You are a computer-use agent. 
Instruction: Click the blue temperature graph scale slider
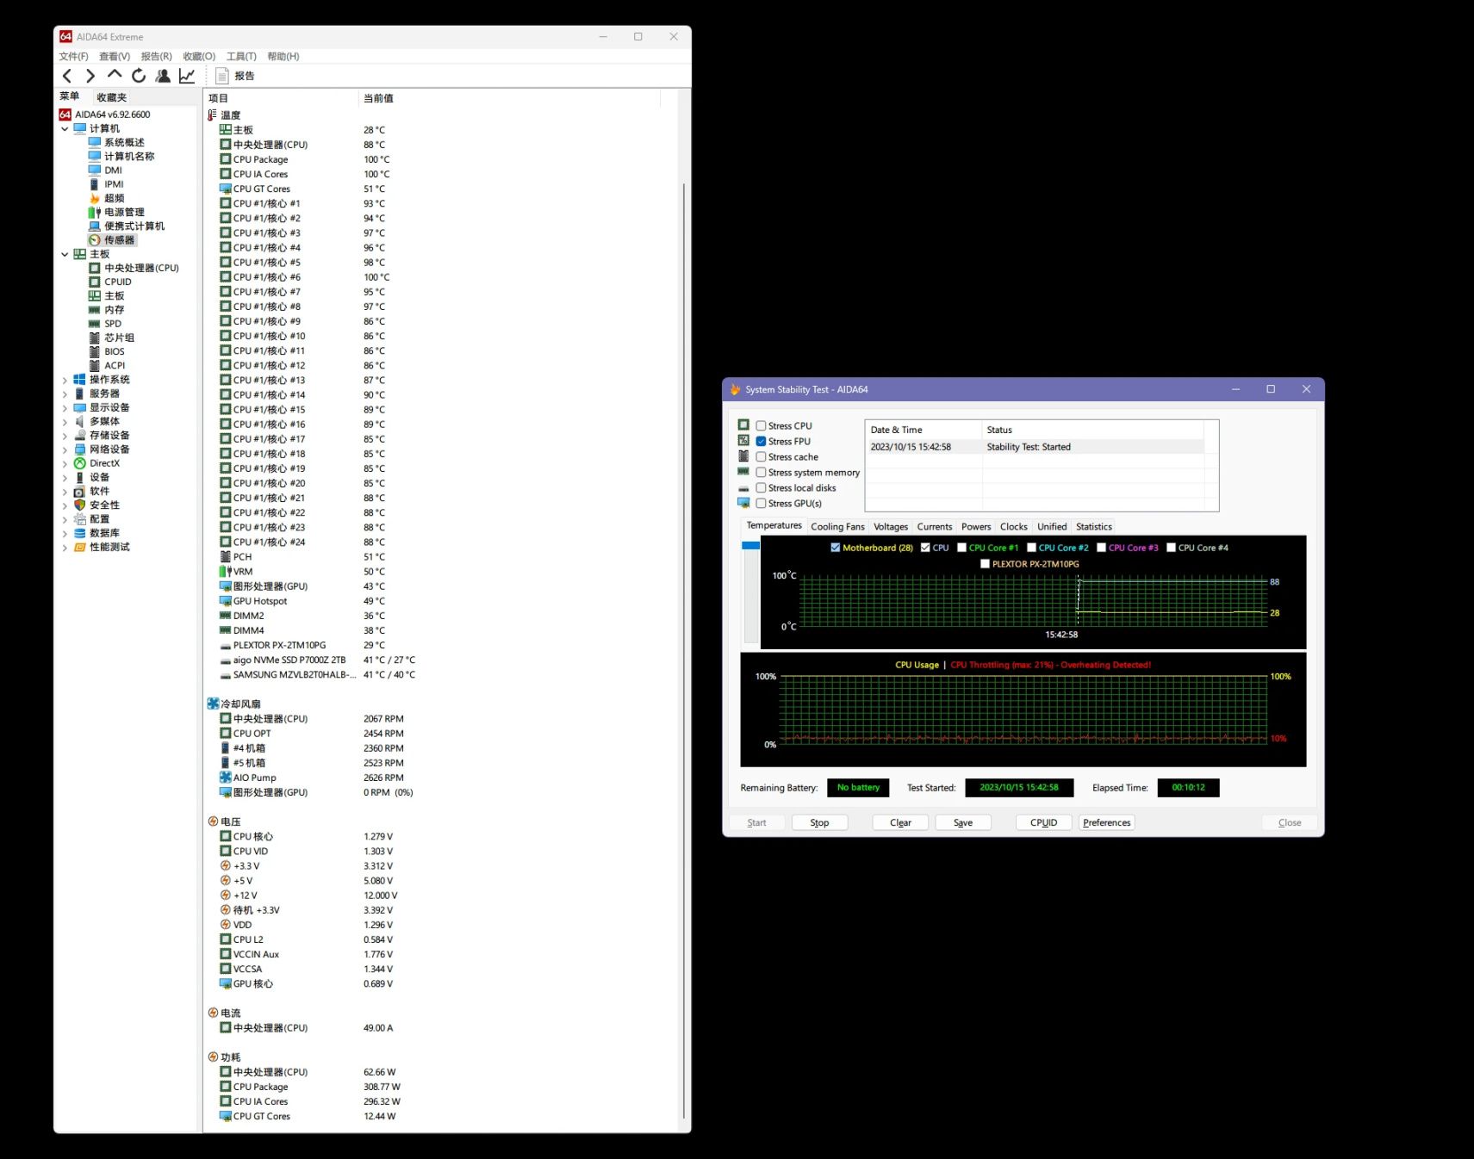pyautogui.click(x=750, y=546)
